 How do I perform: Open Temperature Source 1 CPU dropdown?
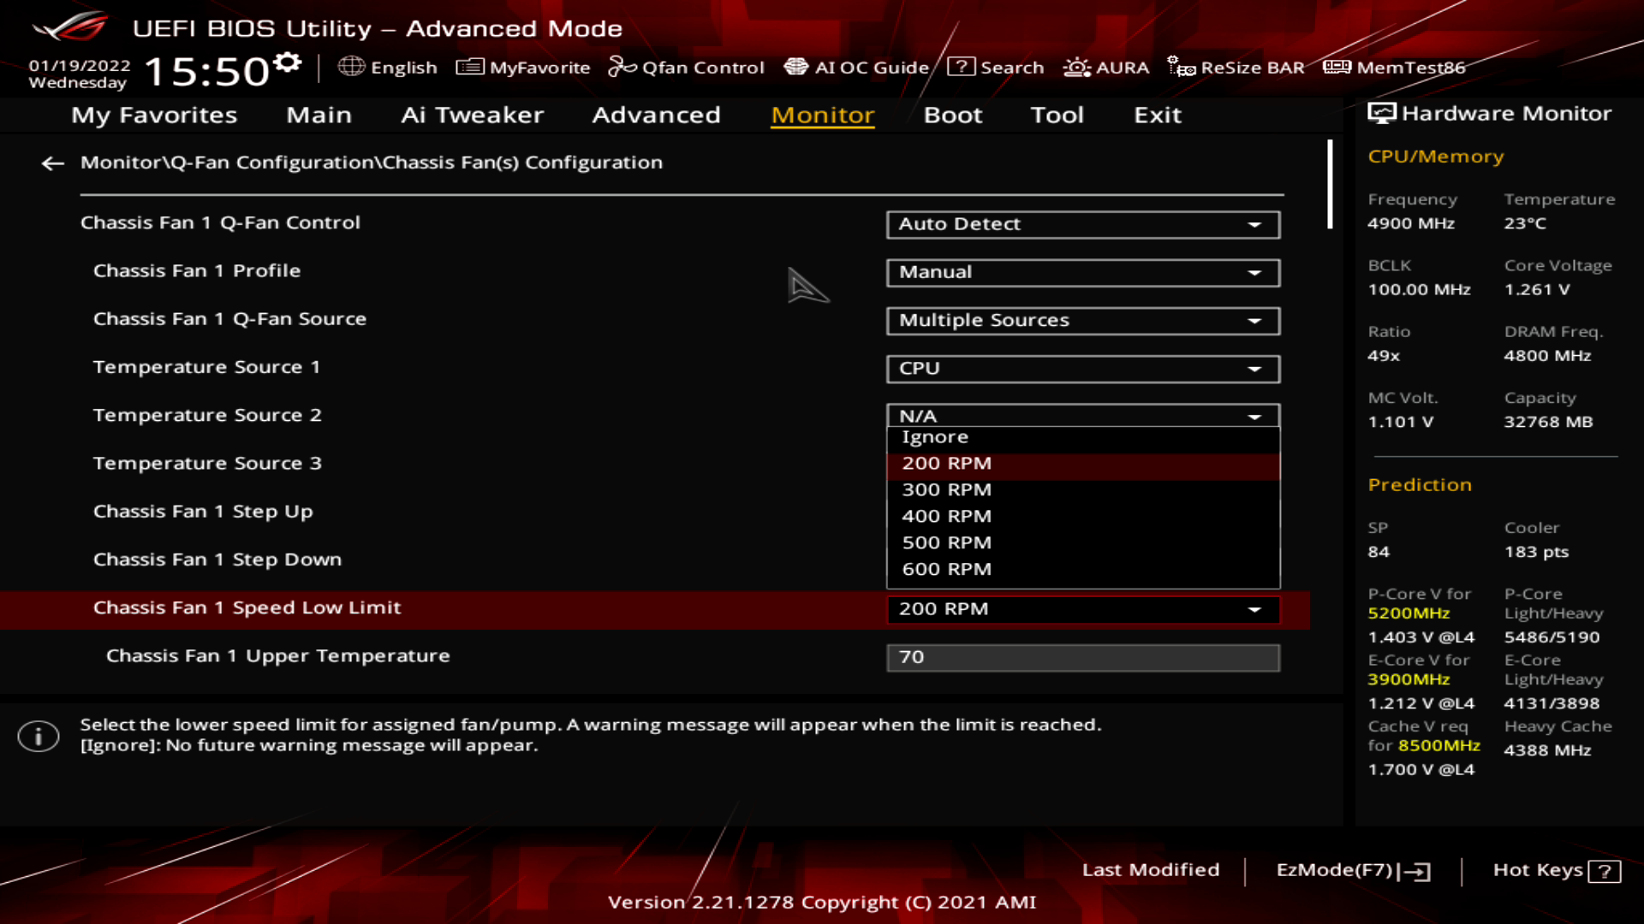[1083, 369]
